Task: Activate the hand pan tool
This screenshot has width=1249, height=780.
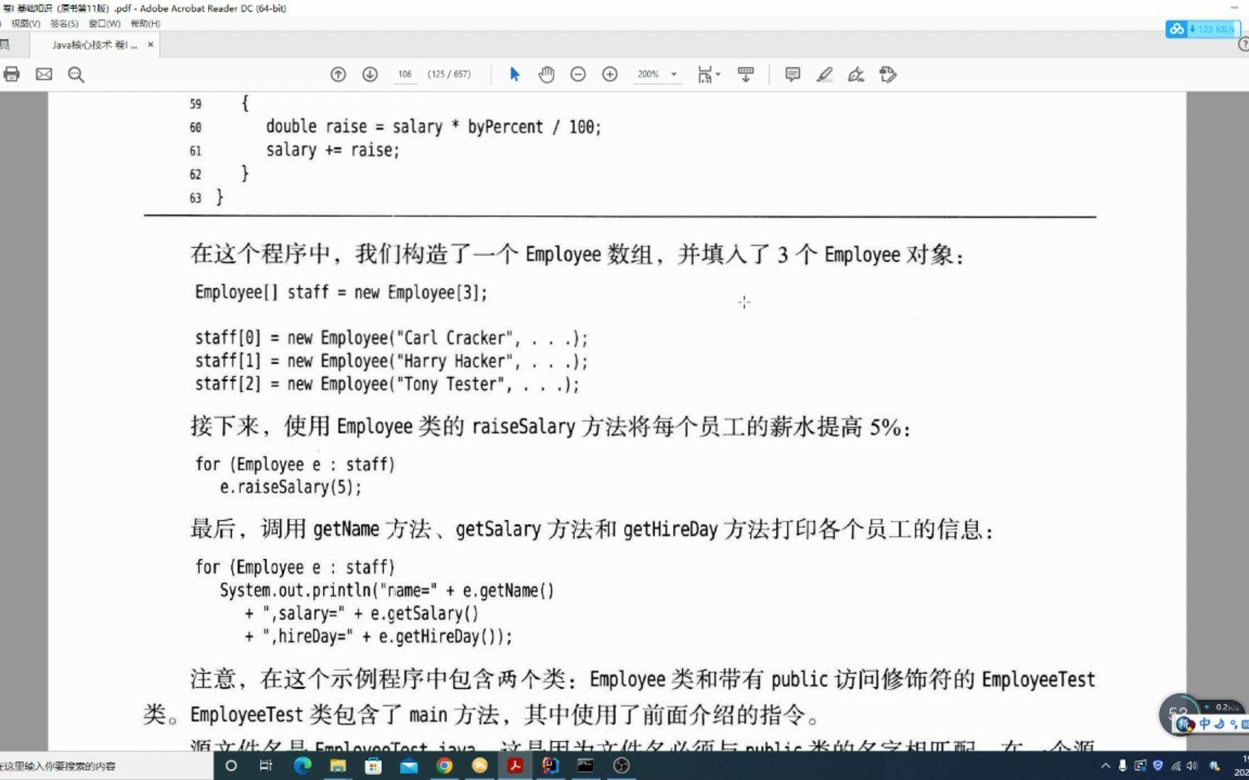Action: [x=546, y=74]
